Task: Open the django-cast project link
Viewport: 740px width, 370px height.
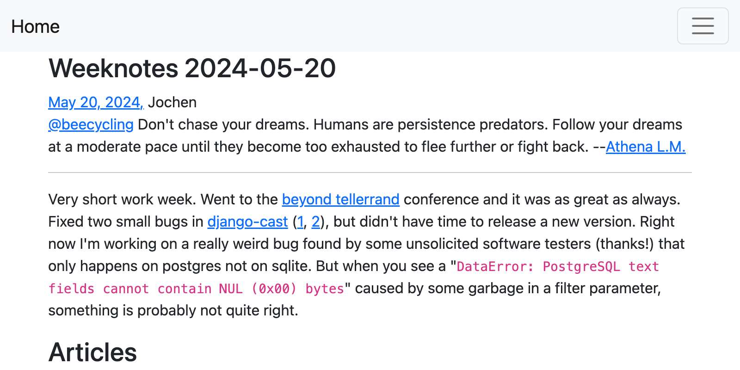Action: (247, 222)
